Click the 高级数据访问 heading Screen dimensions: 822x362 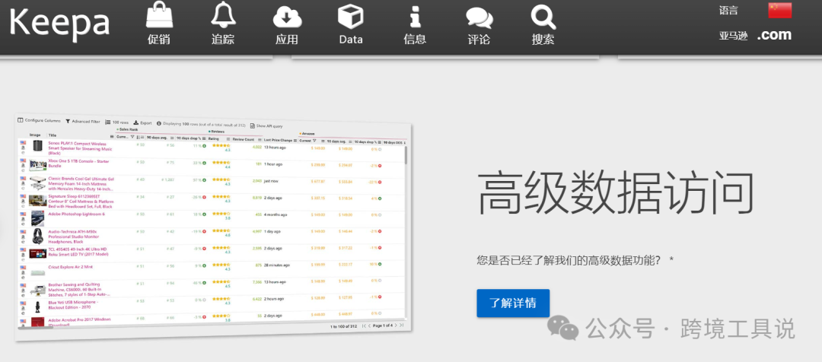click(x=616, y=192)
